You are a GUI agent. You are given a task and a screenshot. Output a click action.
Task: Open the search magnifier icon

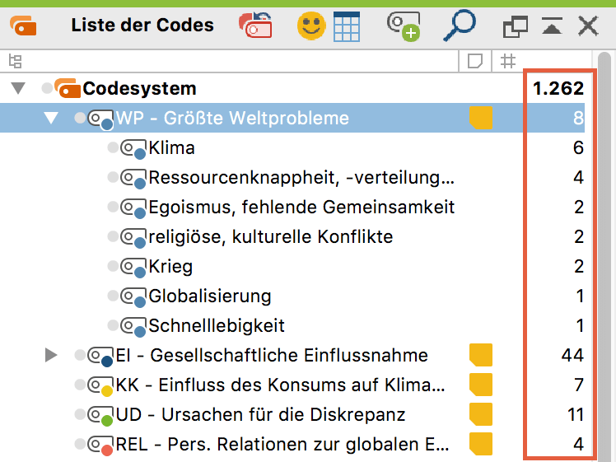460,26
